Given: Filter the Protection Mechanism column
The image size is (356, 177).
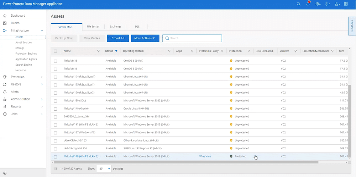Looking at the screenshot, I should [x=332, y=51].
